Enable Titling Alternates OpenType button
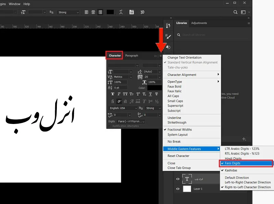The image size is (274, 204). [x=144, y=101]
